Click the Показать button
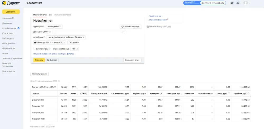 [39, 60]
